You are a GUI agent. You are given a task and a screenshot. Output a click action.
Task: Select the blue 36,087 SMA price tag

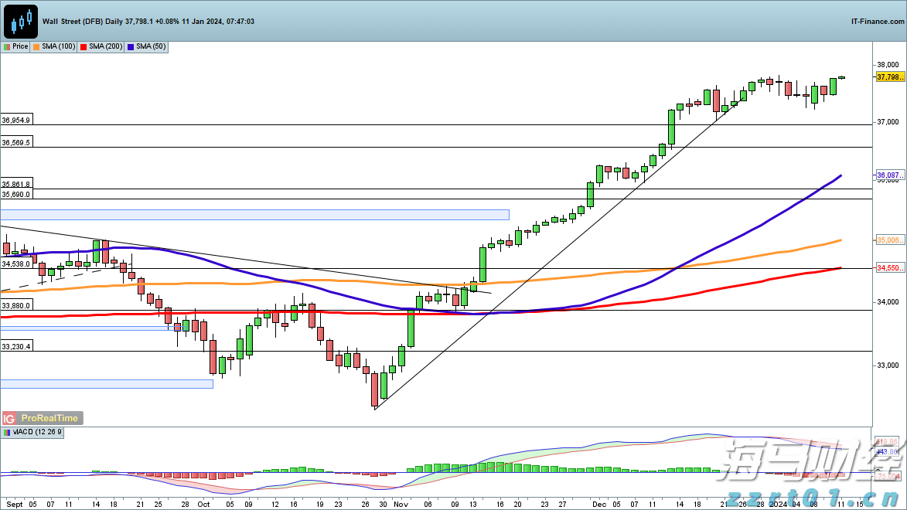pos(889,175)
